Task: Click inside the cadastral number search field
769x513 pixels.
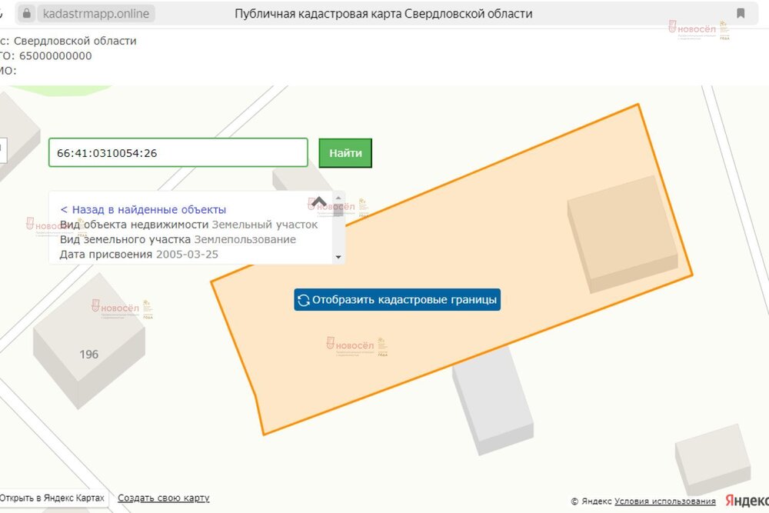Action: (x=178, y=152)
